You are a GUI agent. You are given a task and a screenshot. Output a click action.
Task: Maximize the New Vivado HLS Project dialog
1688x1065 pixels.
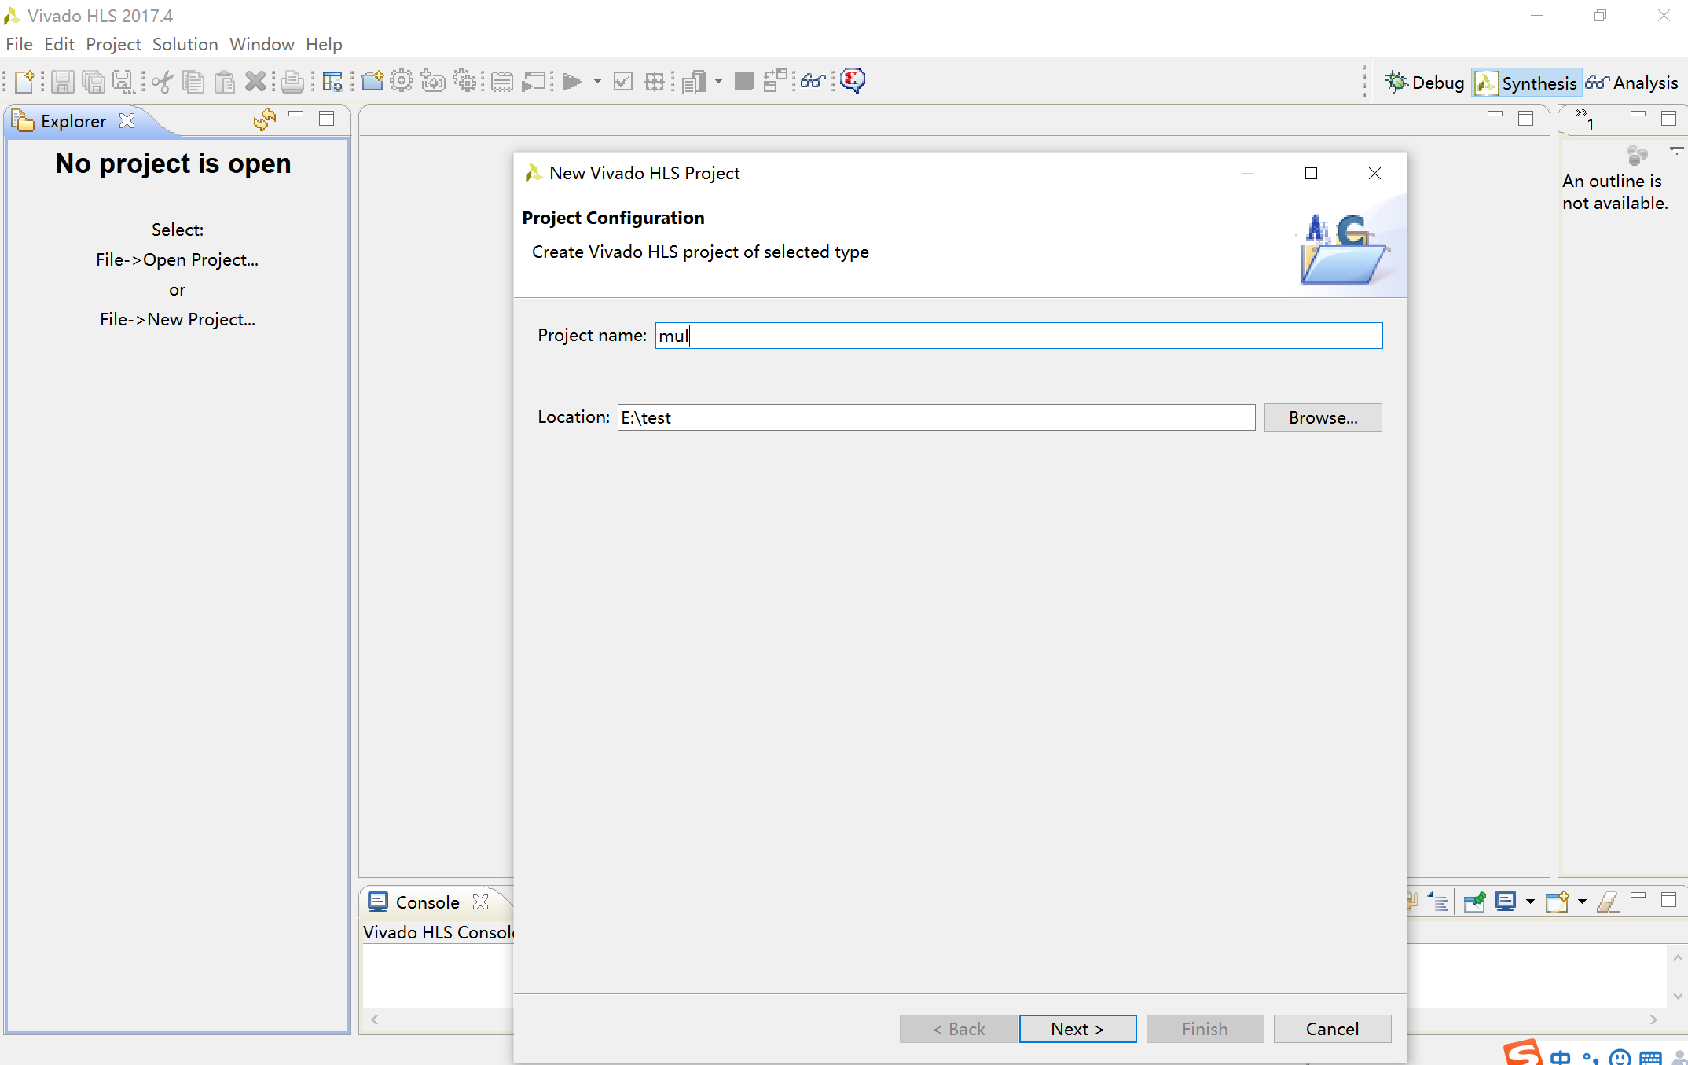[x=1311, y=173]
